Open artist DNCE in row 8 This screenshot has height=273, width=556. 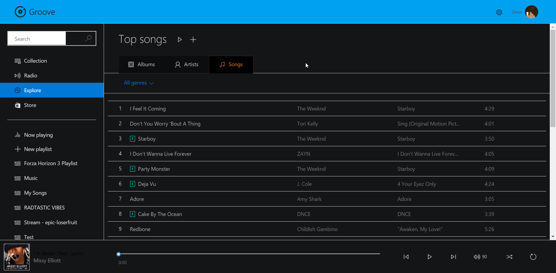coord(304,214)
